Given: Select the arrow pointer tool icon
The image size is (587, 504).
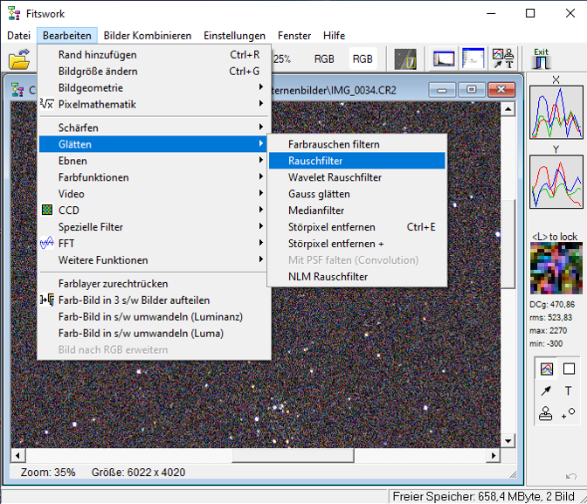Looking at the screenshot, I should click(547, 391).
